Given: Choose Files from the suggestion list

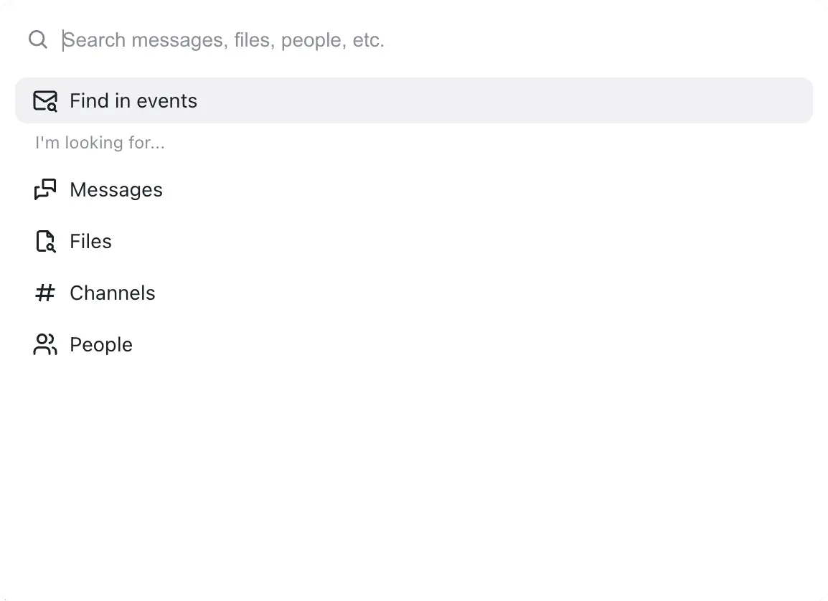Looking at the screenshot, I should (x=90, y=241).
